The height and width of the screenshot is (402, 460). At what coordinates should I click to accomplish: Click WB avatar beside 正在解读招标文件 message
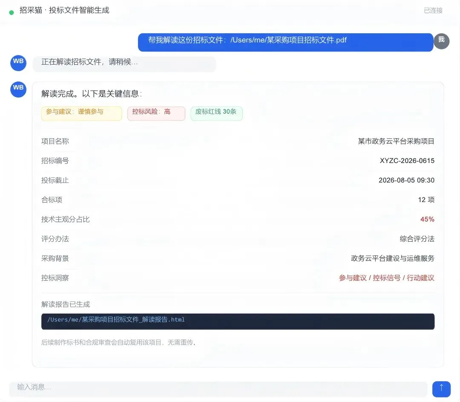click(18, 63)
